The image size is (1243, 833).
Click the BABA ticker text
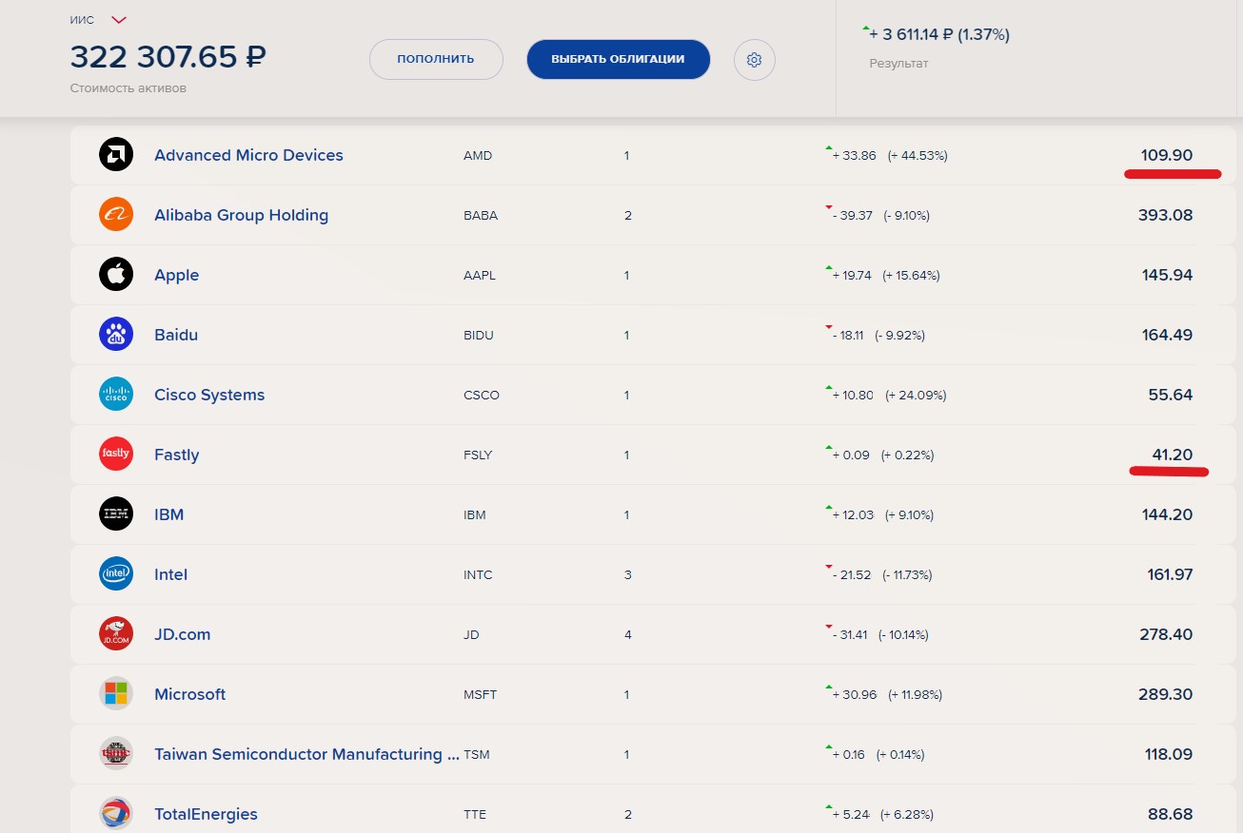481,215
